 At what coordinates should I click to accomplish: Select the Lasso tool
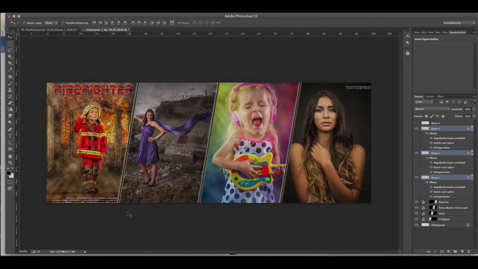click(10, 50)
